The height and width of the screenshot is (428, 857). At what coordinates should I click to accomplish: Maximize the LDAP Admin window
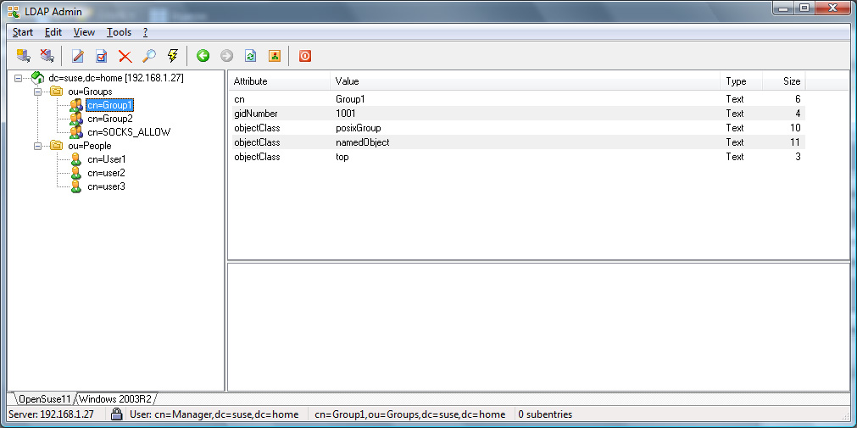click(804, 8)
